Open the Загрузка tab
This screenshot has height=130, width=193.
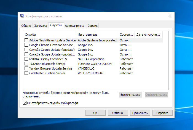click(x=41, y=26)
